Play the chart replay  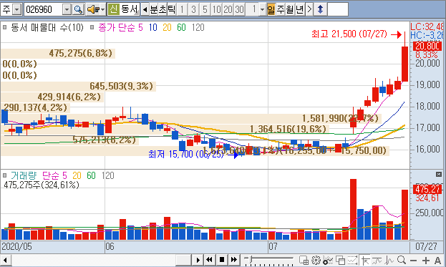(198, 260)
